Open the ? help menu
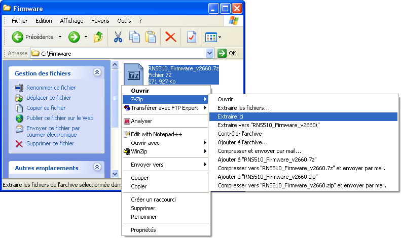 click(x=140, y=21)
